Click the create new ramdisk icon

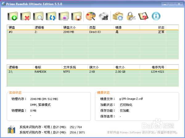13,16
